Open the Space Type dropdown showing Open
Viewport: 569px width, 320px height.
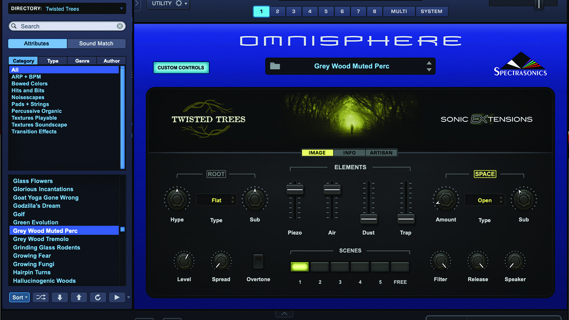click(x=485, y=200)
